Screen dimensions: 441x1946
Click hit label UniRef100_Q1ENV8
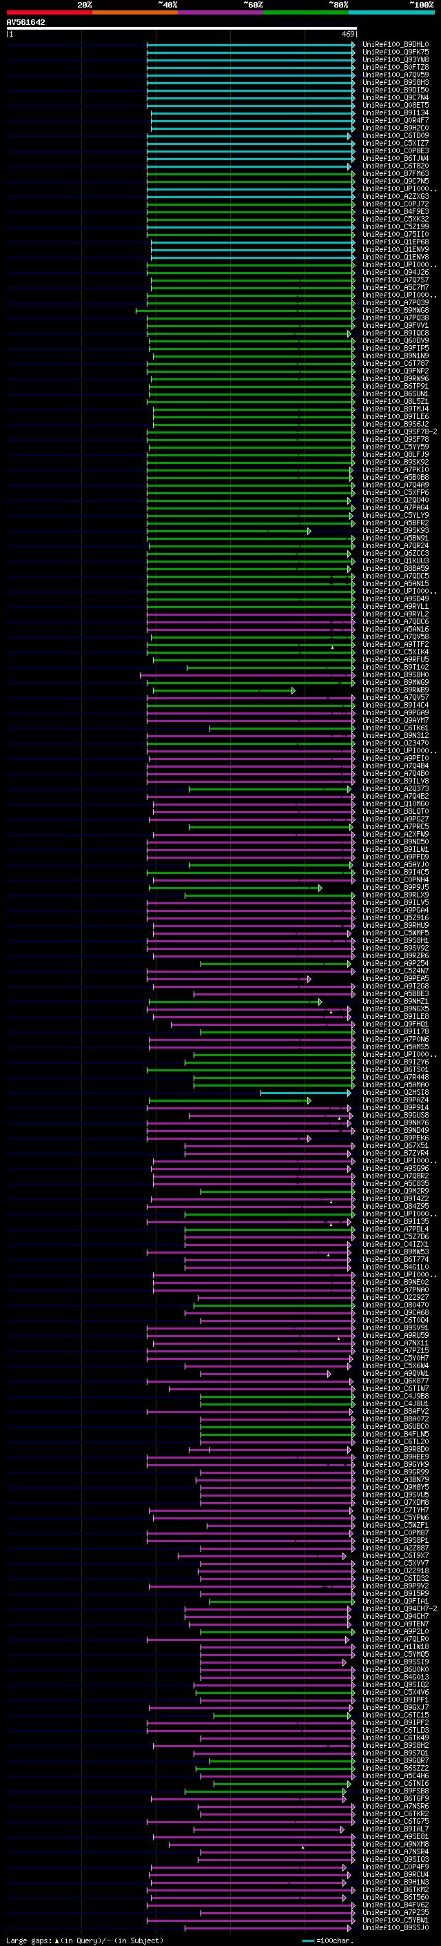click(395, 257)
